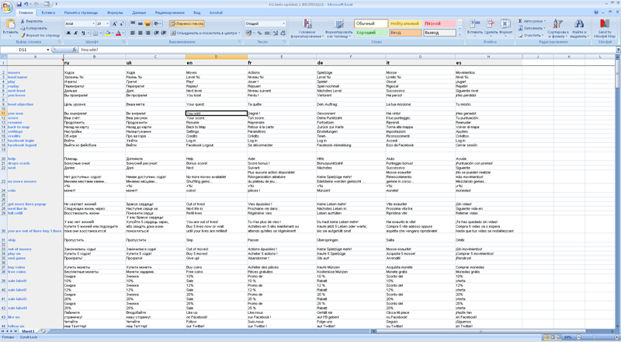Increase decimal places in Number group

[276, 33]
